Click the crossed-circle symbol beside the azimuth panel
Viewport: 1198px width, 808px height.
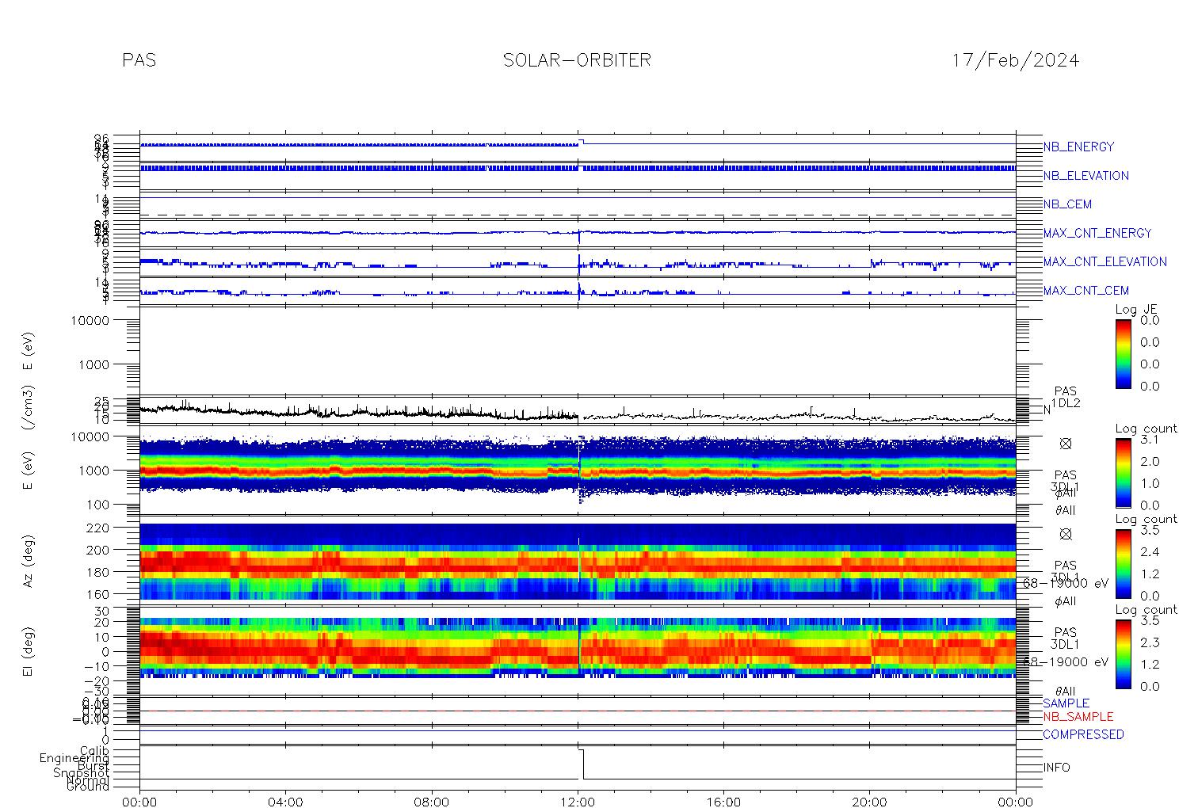[x=1066, y=534]
